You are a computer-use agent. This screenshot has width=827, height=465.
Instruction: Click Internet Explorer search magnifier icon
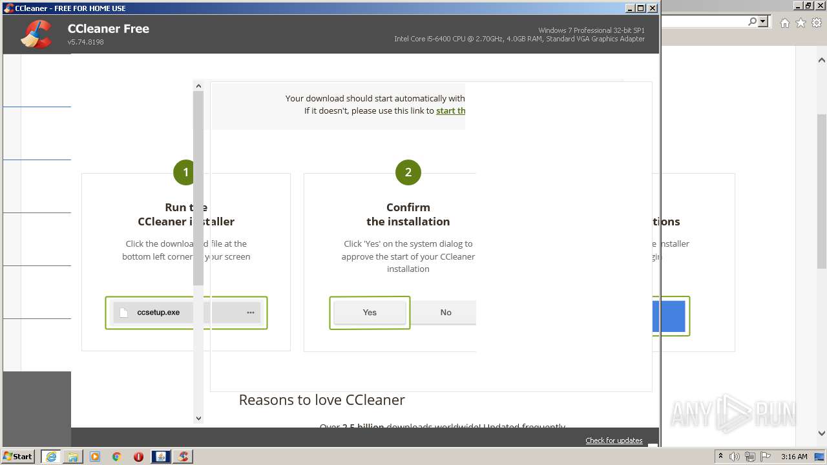coord(752,22)
